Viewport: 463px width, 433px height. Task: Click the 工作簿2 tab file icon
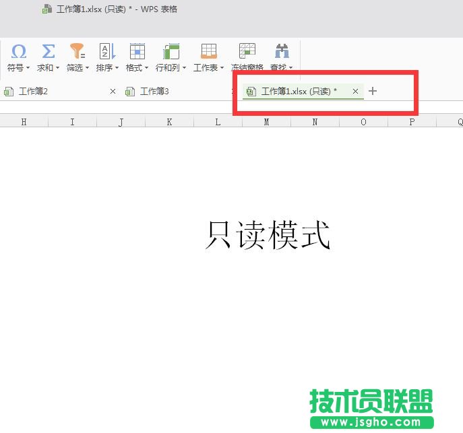[x=9, y=92]
